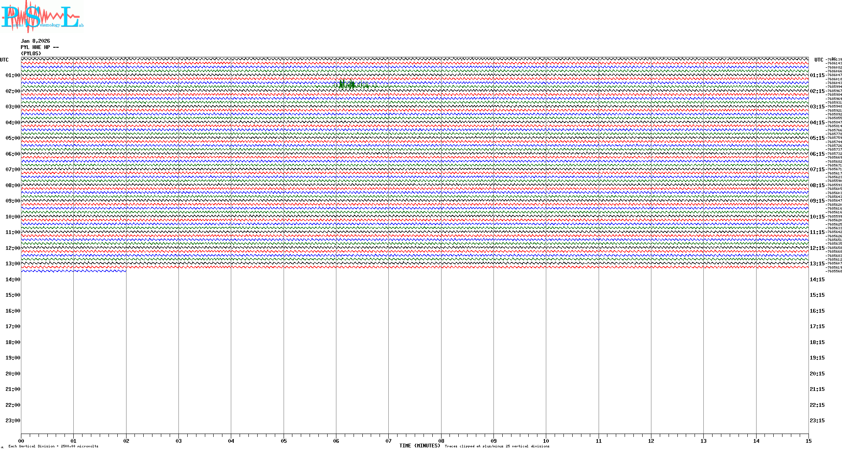Click minute 10 on the bottom axis
This screenshot has width=842, height=452.
tap(546, 441)
